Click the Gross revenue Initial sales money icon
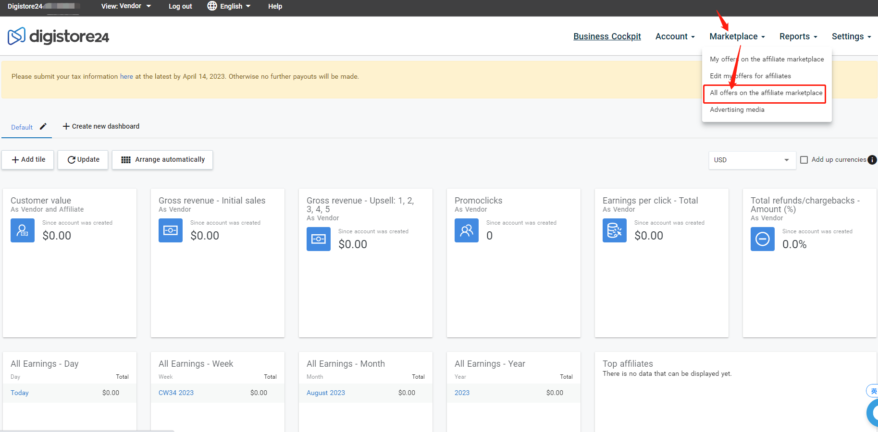The height and width of the screenshot is (432, 878). (171, 230)
